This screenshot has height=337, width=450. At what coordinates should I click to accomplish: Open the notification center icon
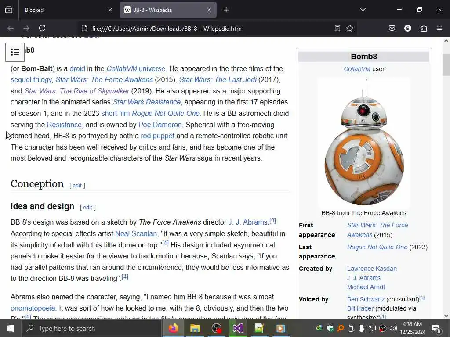click(436, 328)
